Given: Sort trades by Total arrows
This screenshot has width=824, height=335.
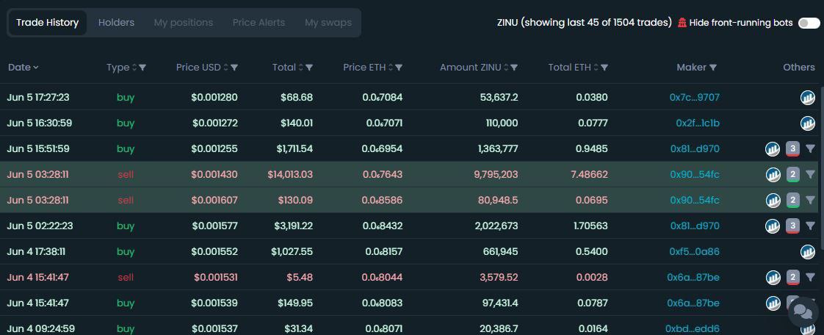Looking at the screenshot, I should click(x=300, y=68).
